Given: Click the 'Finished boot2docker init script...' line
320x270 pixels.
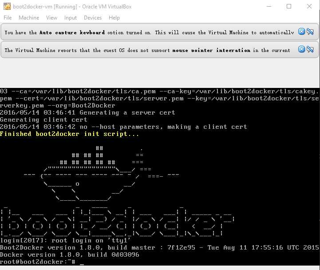Looking at the screenshot, I should (69, 134).
